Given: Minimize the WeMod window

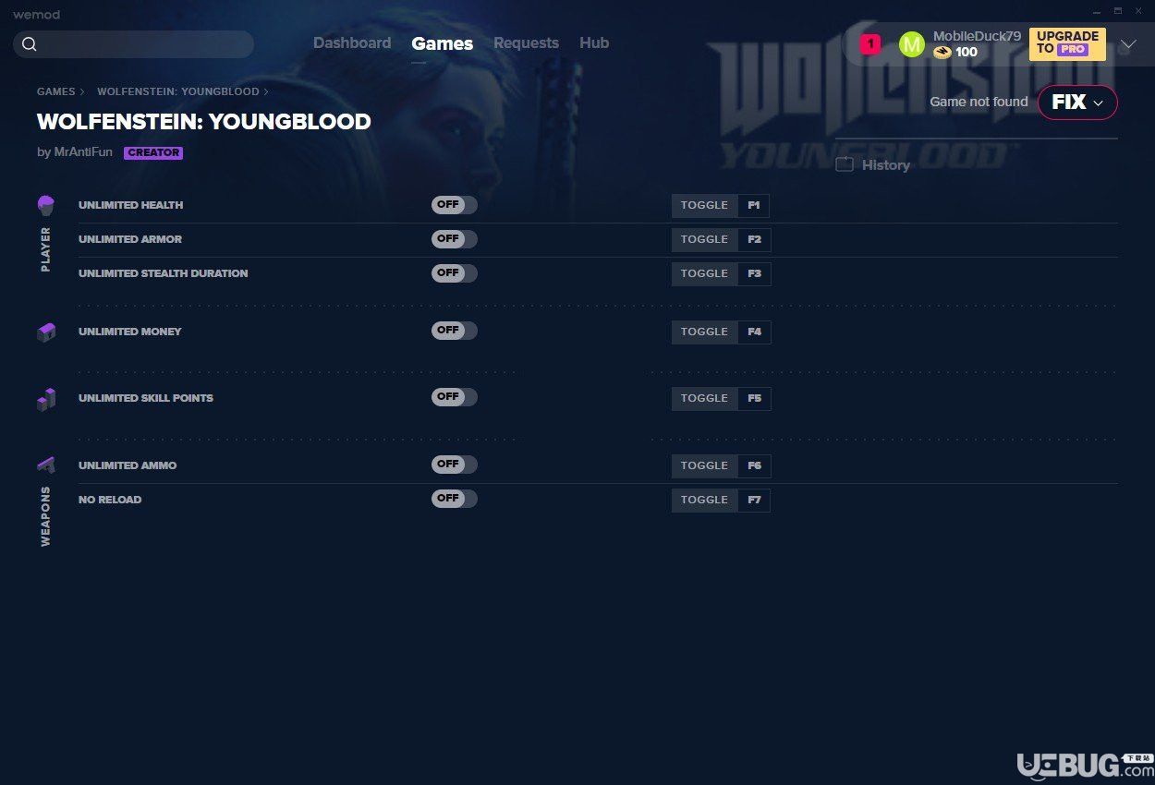Looking at the screenshot, I should coord(1096,11).
